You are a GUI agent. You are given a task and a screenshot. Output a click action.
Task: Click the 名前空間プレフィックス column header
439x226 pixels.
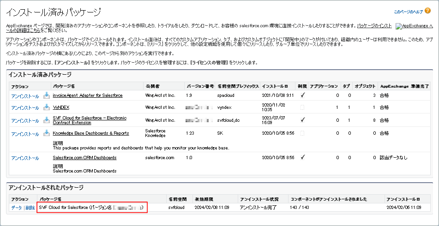pos(238,86)
